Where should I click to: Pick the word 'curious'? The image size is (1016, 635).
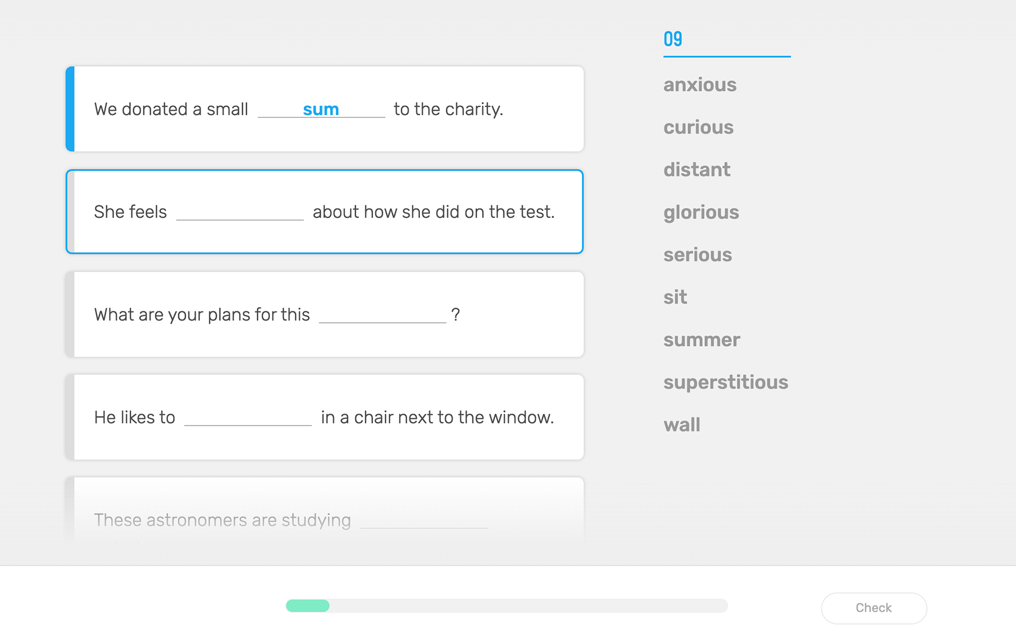(698, 127)
